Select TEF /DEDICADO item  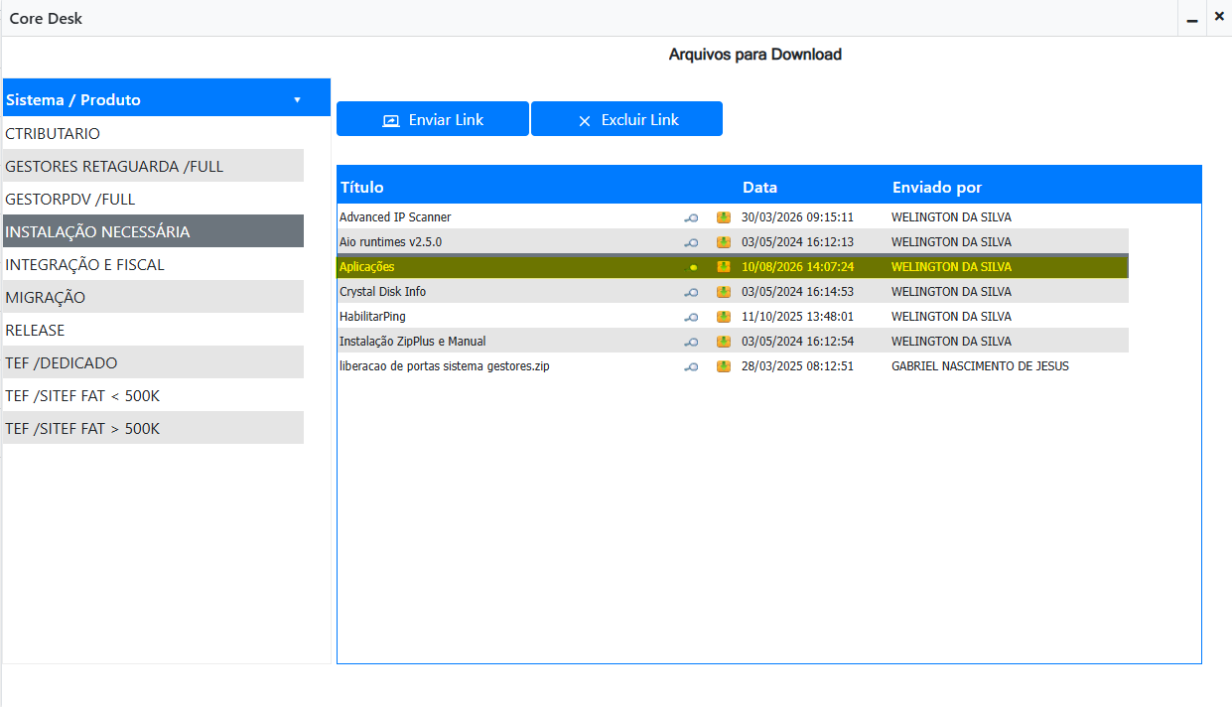click(153, 362)
